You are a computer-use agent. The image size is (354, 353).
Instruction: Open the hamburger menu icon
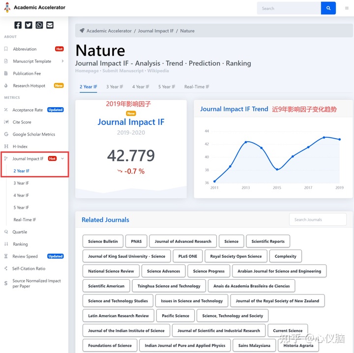[347, 8]
